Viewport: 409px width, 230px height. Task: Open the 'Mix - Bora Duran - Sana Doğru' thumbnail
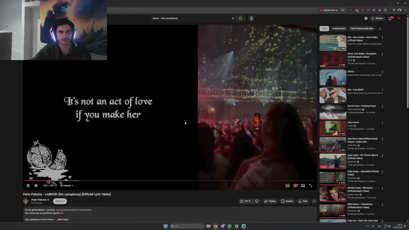click(x=333, y=43)
